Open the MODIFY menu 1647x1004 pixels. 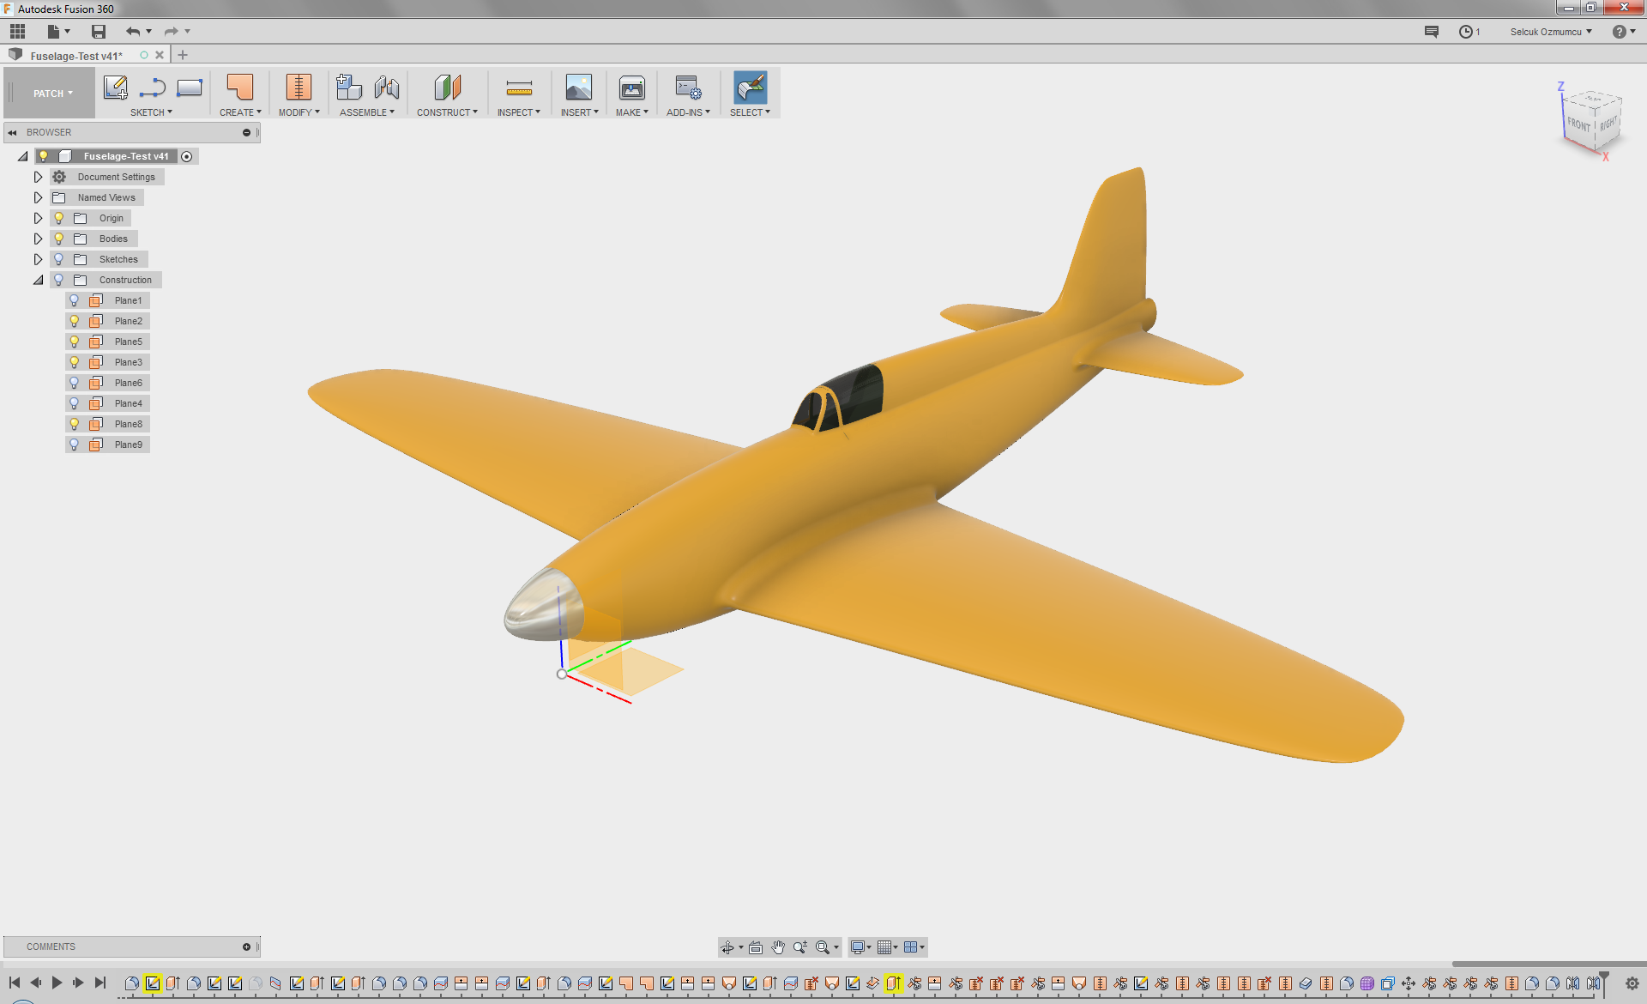point(299,112)
